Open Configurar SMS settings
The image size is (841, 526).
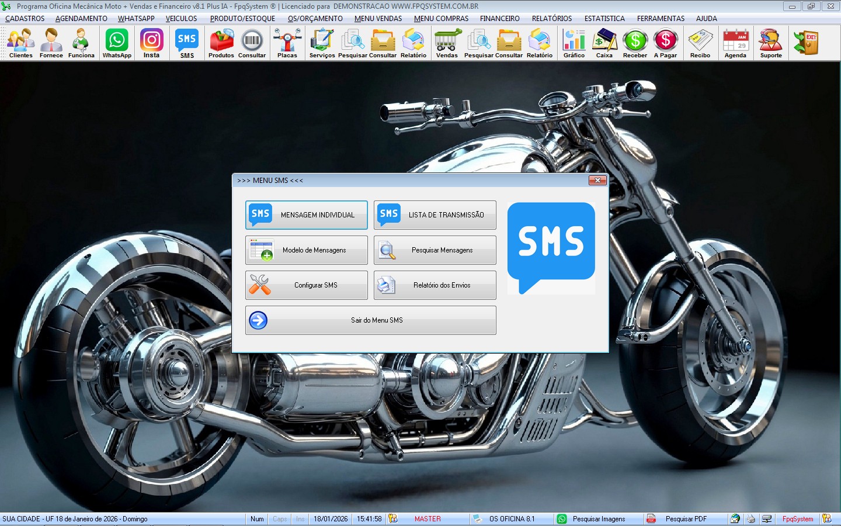(x=307, y=285)
